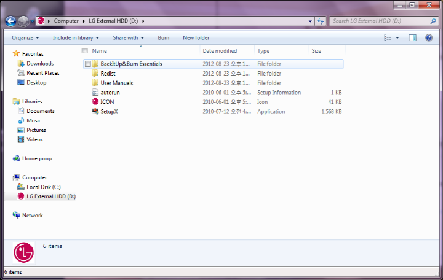Click the User Manuals folder name
The width and height of the screenshot is (443, 280).
pos(117,83)
